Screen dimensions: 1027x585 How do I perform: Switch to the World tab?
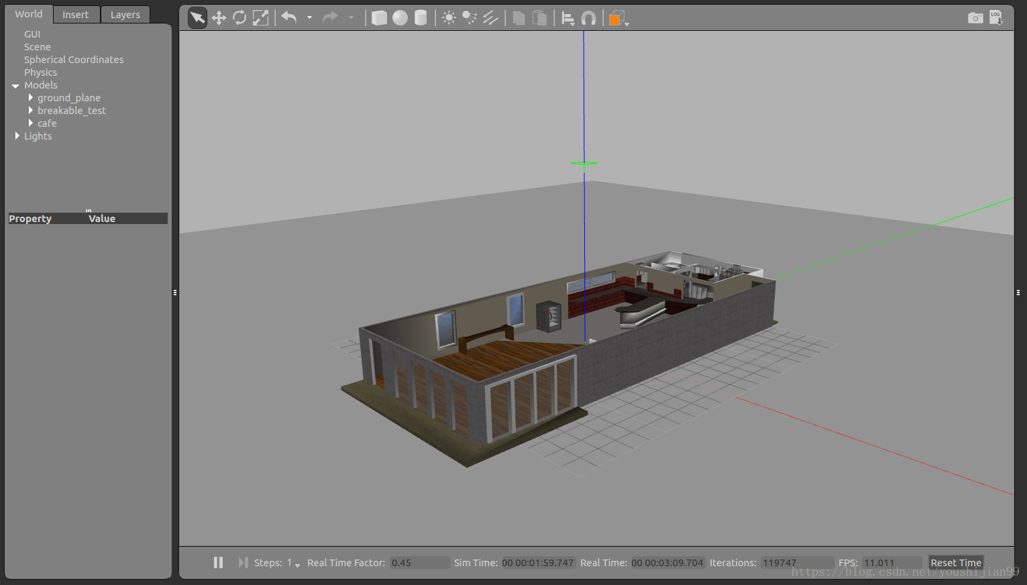(29, 14)
